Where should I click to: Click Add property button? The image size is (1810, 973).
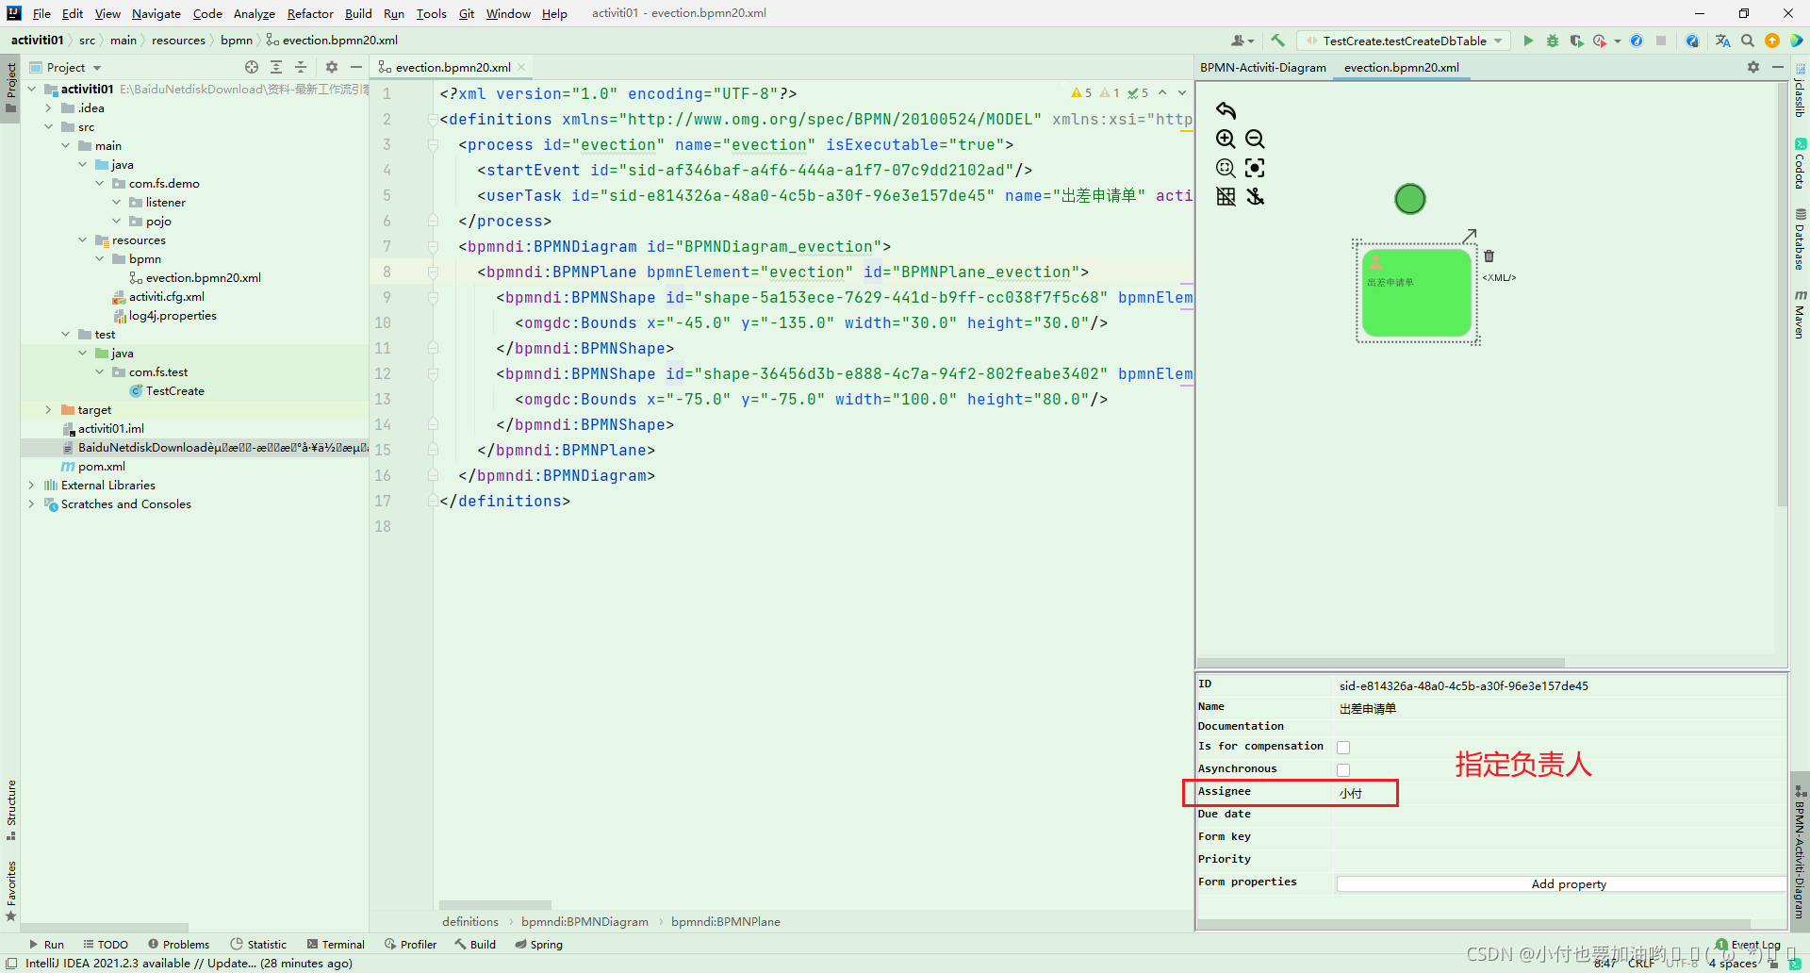click(1568, 884)
